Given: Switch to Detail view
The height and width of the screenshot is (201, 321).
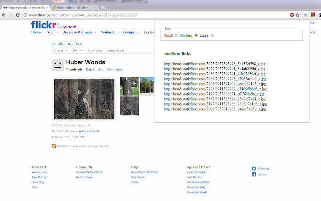Looking at the screenshot, I should point(90,69).
